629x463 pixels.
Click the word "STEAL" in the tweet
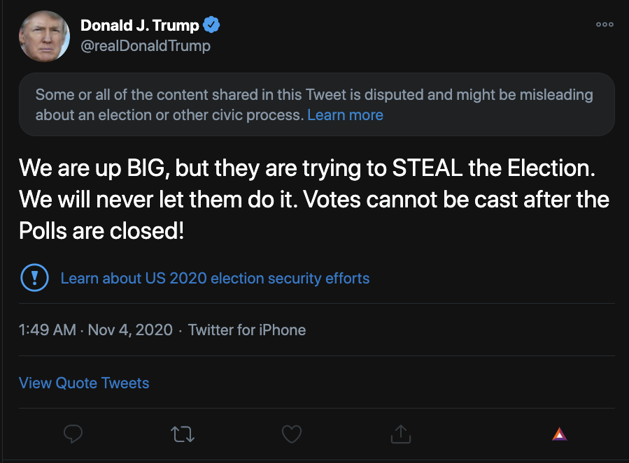coord(427,168)
